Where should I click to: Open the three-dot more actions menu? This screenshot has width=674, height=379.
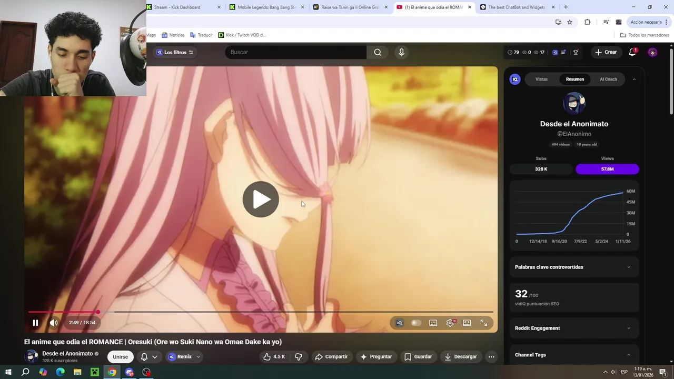coord(491,356)
